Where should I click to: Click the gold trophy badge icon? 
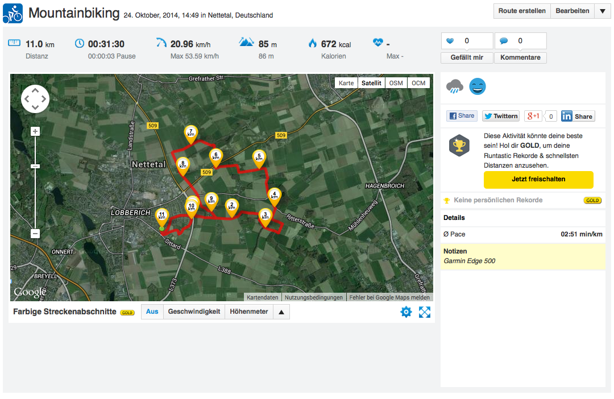pyautogui.click(x=459, y=146)
